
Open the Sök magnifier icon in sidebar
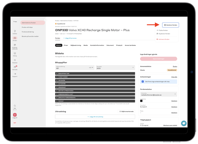[15, 106]
